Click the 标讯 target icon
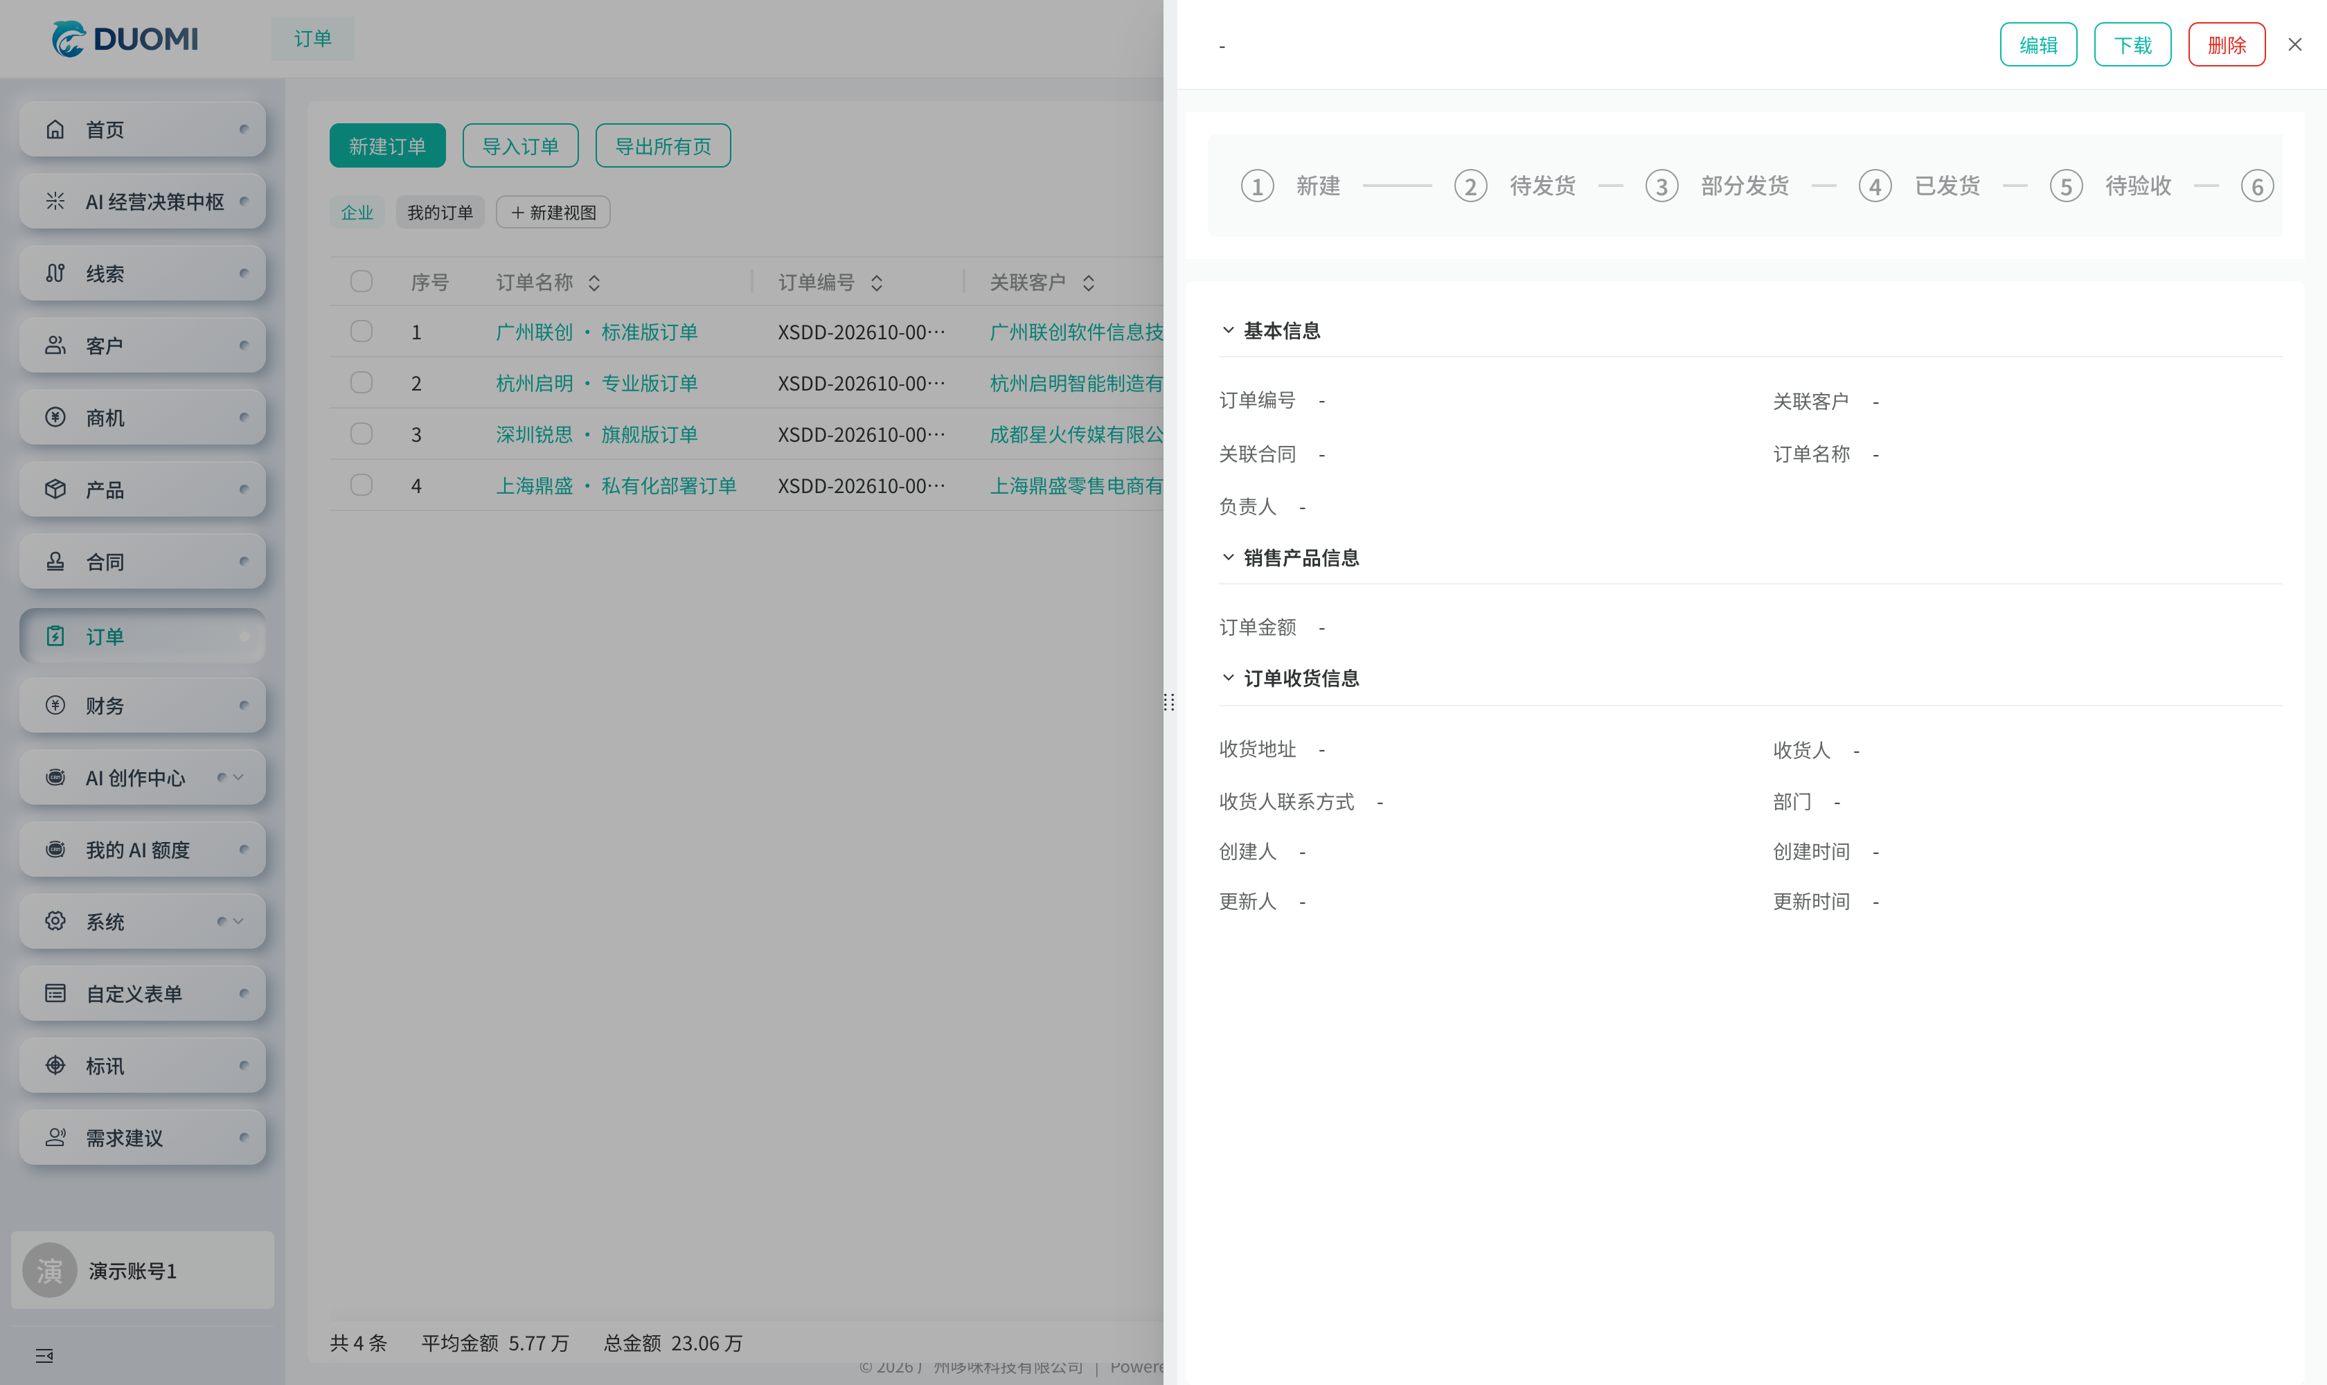The image size is (2327, 1385). coord(55,1065)
